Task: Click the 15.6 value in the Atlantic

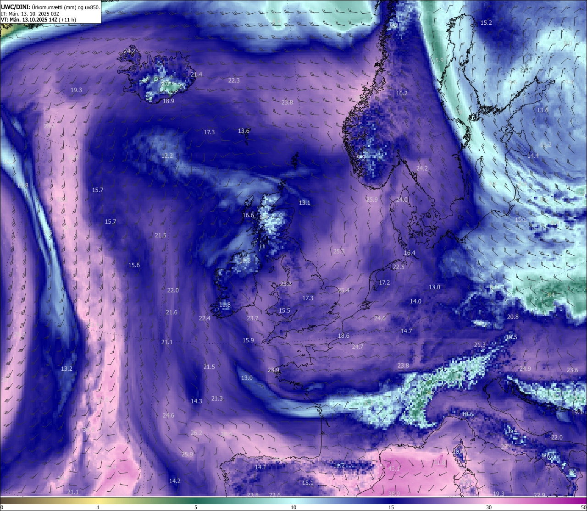Action: 134,265
